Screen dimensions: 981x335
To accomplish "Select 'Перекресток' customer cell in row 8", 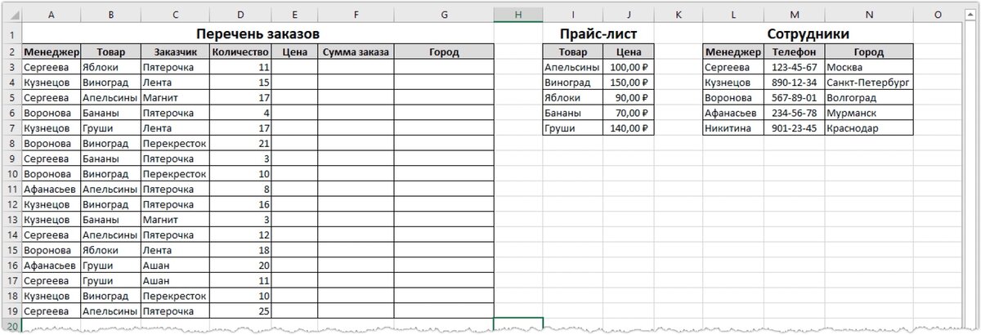I will coord(175,144).
